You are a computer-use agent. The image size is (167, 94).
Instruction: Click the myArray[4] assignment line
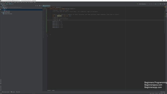(x=58, y=27)
